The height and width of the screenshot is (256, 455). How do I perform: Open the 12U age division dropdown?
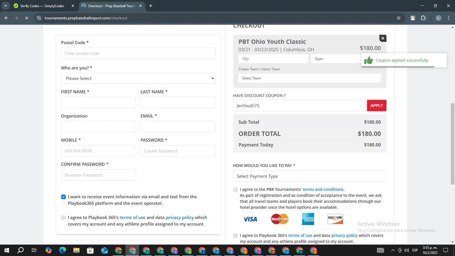tap(273, 59)
